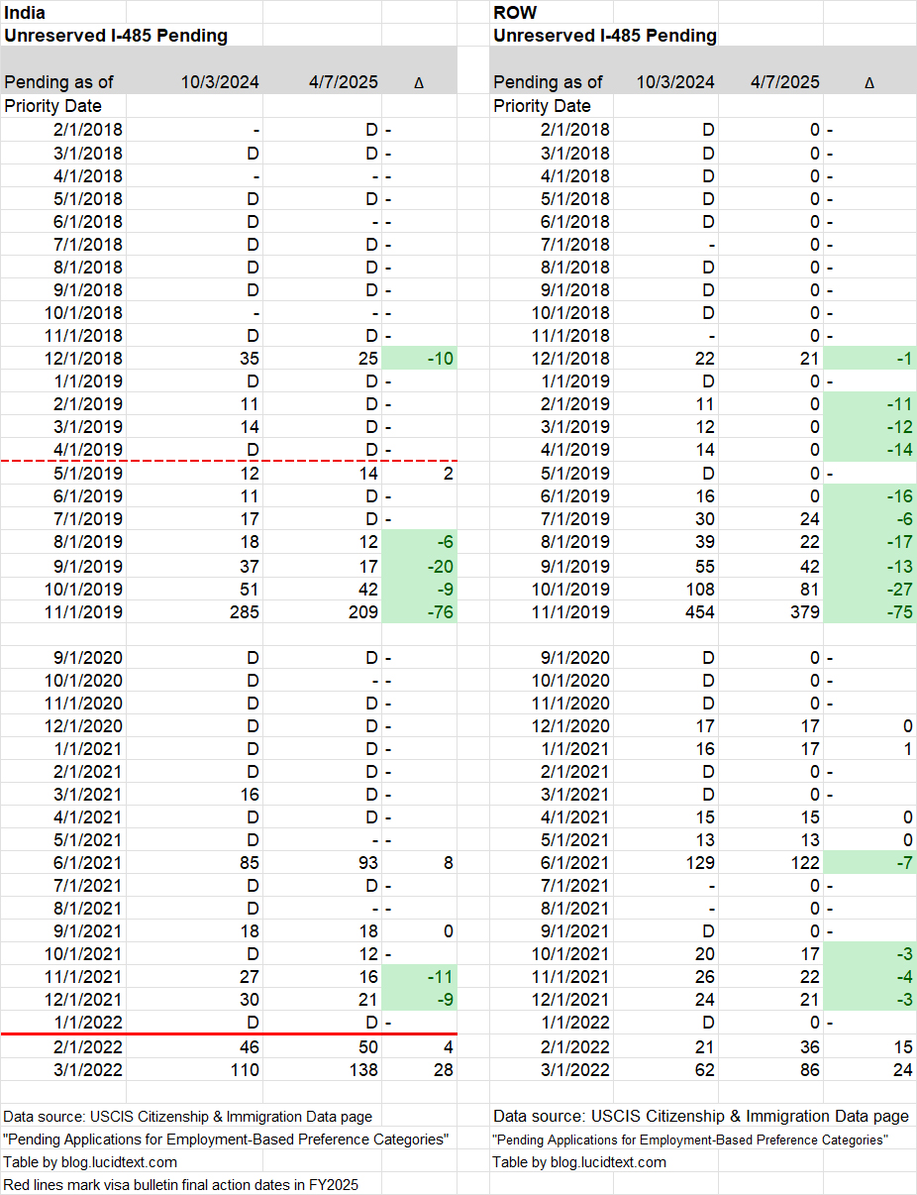Click the red lines visa bulletin note
Screen dimensions: 917x1195
(x=180, y=1184)
